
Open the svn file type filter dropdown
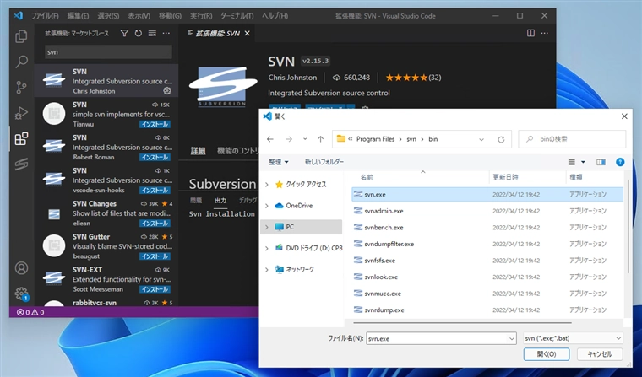coord(573,338)
